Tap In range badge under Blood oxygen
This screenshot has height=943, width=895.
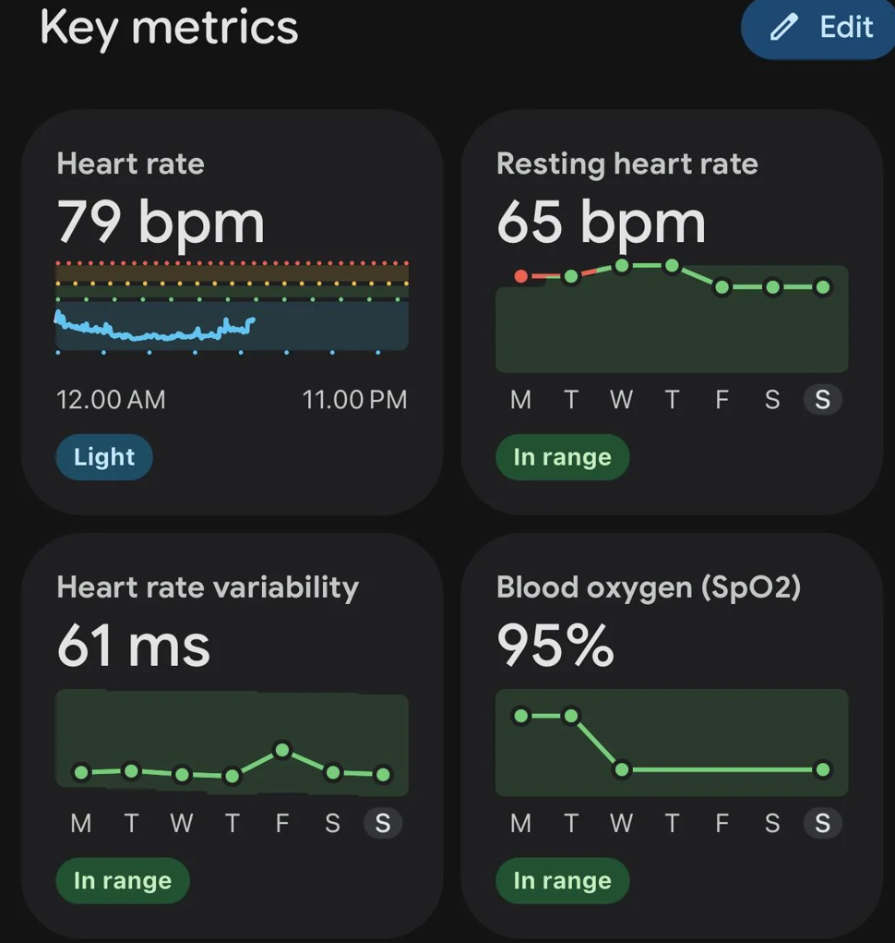tap(562, 880)
